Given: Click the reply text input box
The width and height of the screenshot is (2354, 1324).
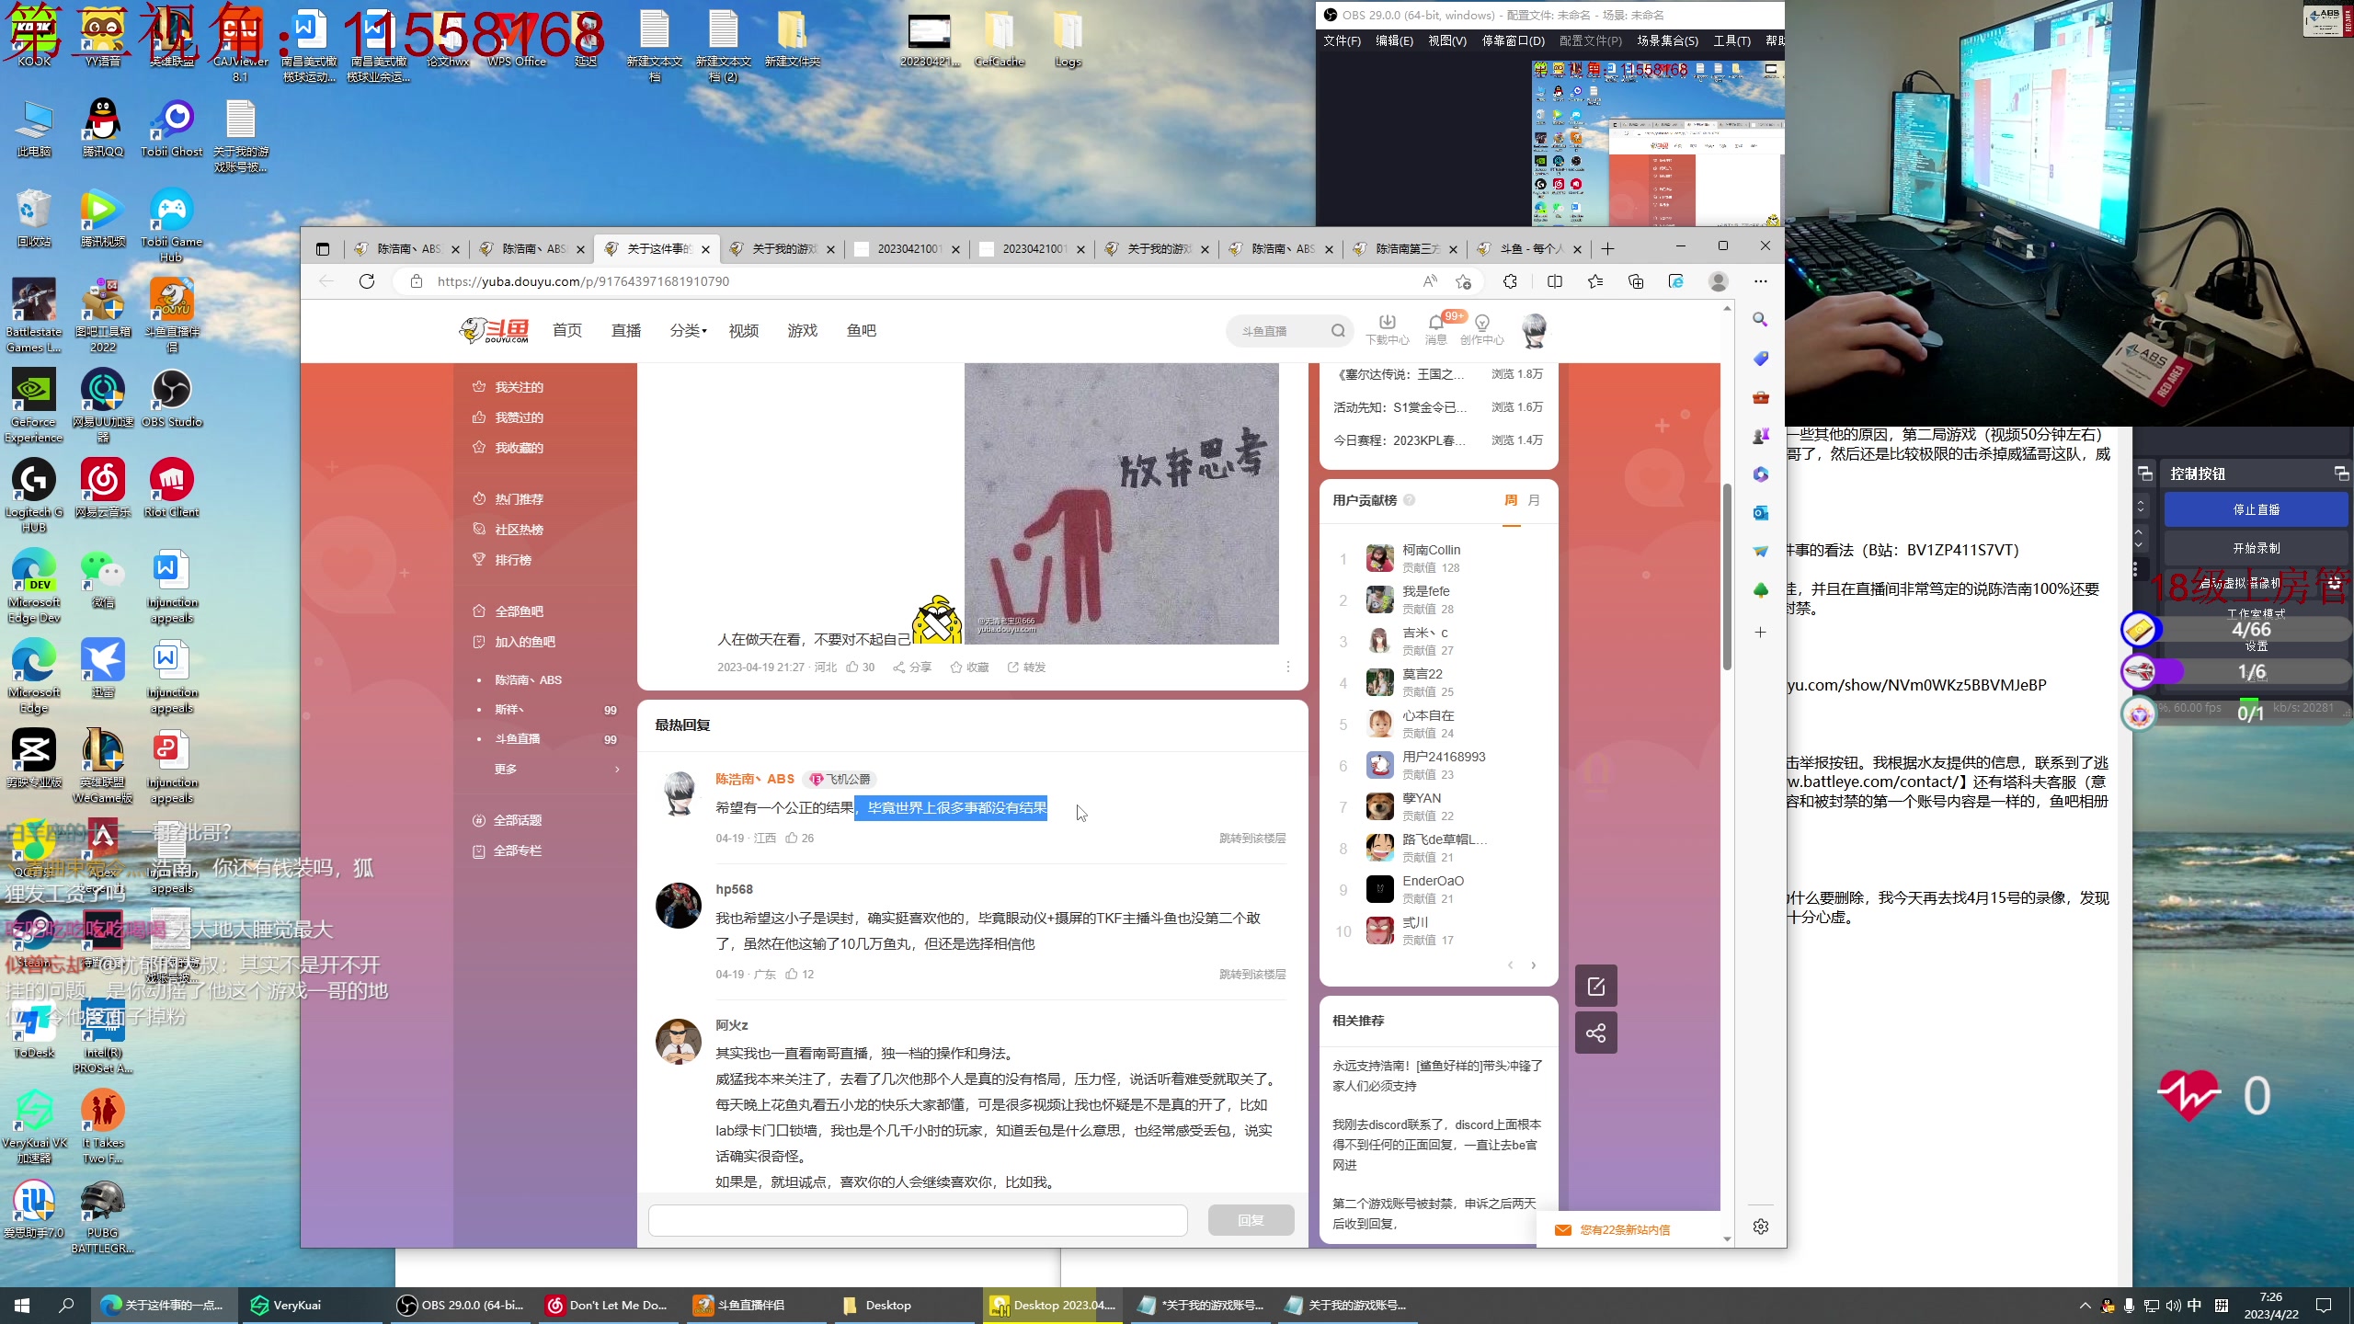Looking at the screenshot, I should [x=917, y=1220].
